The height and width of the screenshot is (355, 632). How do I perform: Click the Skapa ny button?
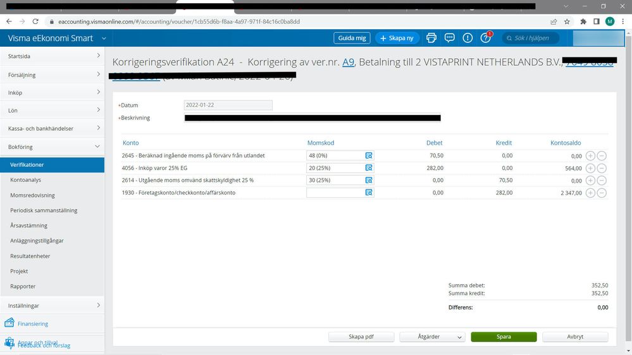(x=397, y=38)
